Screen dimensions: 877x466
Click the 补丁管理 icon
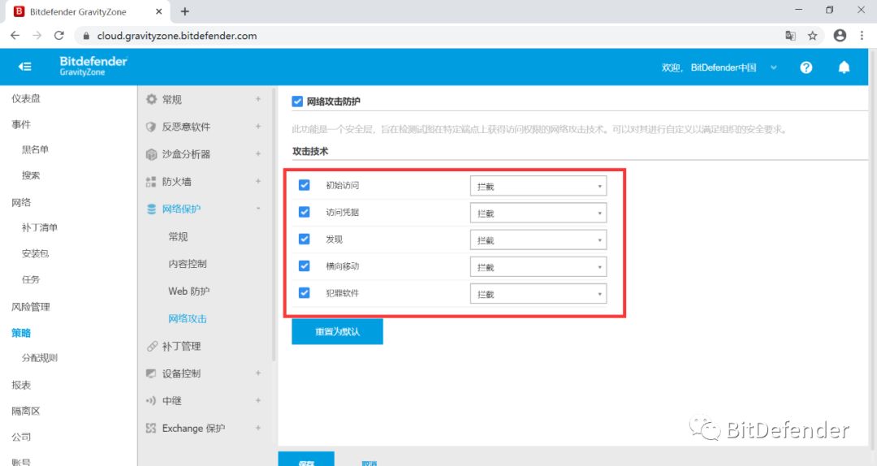152,347
